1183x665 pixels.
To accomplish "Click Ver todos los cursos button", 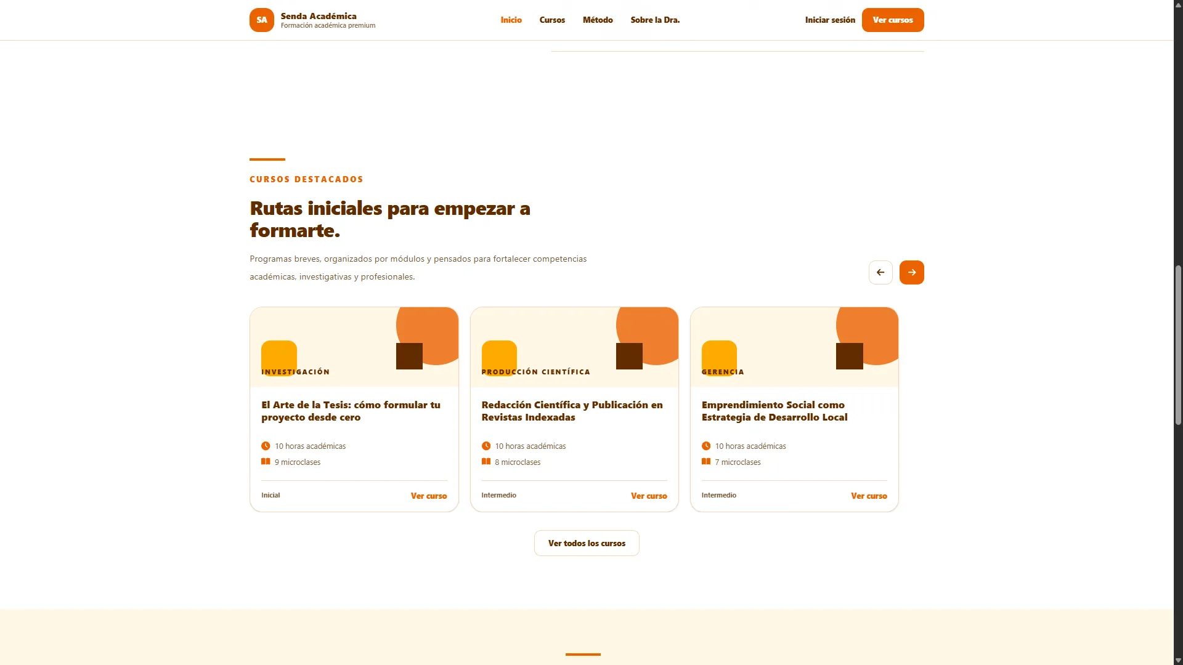I will point(587,543).
